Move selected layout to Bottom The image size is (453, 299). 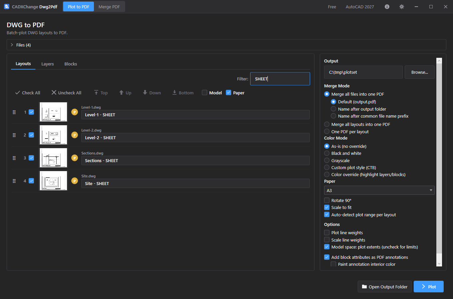click(x=183, y=93)
